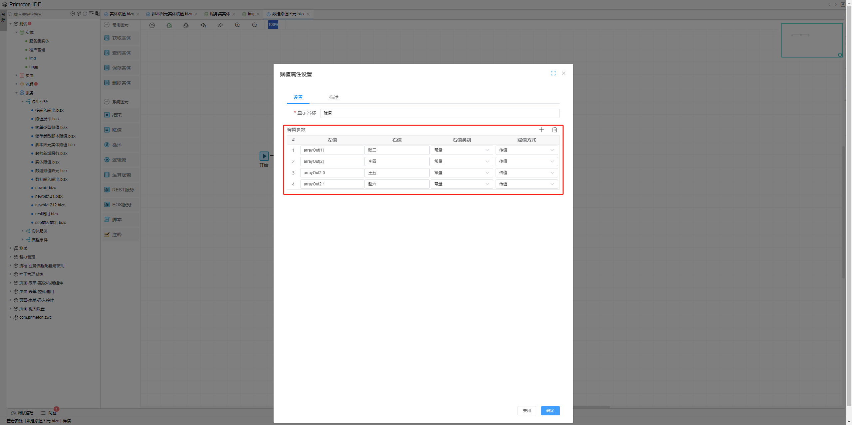Click the 确定 confirm button
This screenshot has height=425, width=852.
tap(550, 411)
